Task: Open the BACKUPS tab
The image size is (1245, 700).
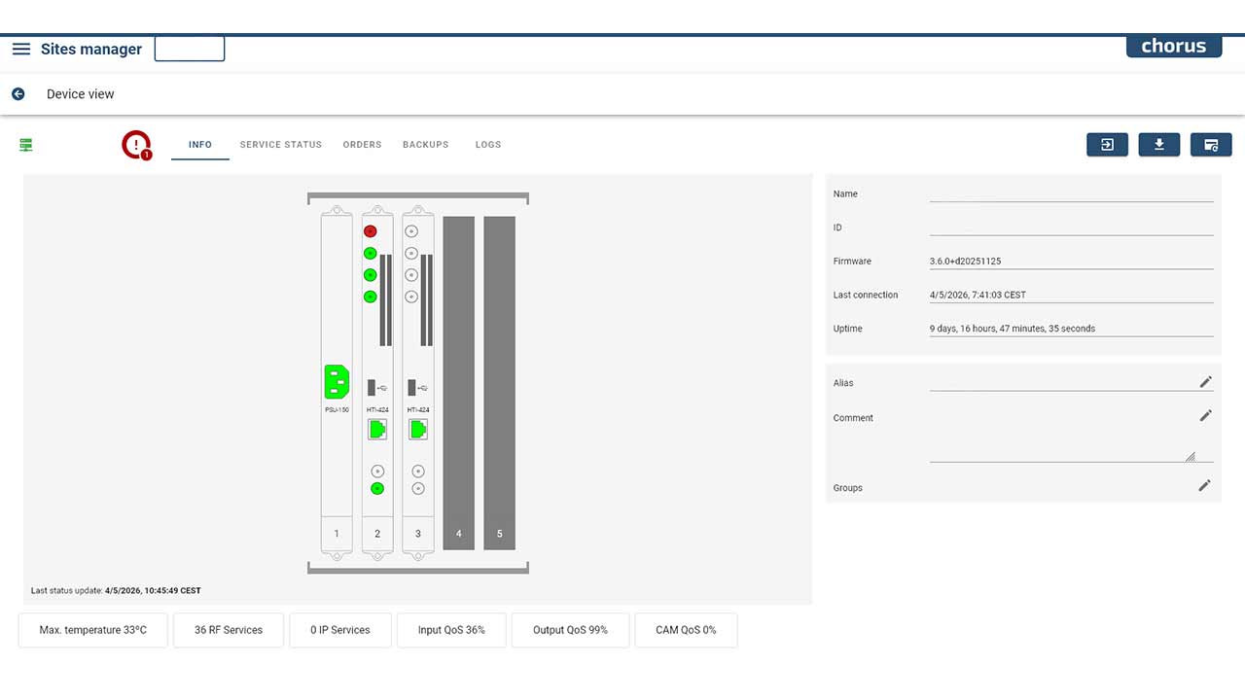Action: click(426, 145)
